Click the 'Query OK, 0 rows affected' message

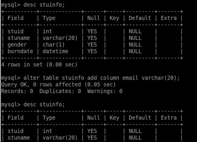click(58, 84)
